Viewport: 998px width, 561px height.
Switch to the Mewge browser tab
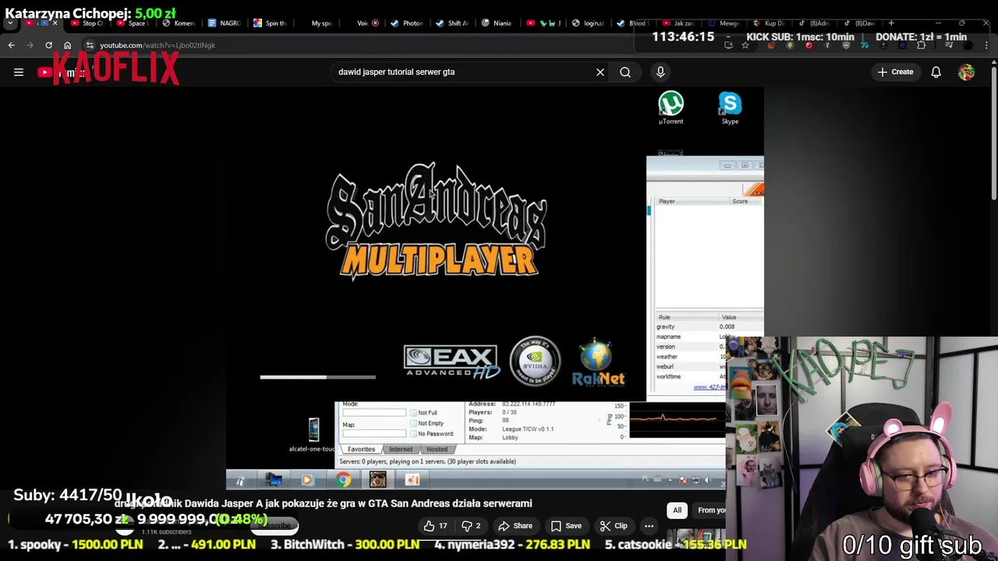coord(724,23)
